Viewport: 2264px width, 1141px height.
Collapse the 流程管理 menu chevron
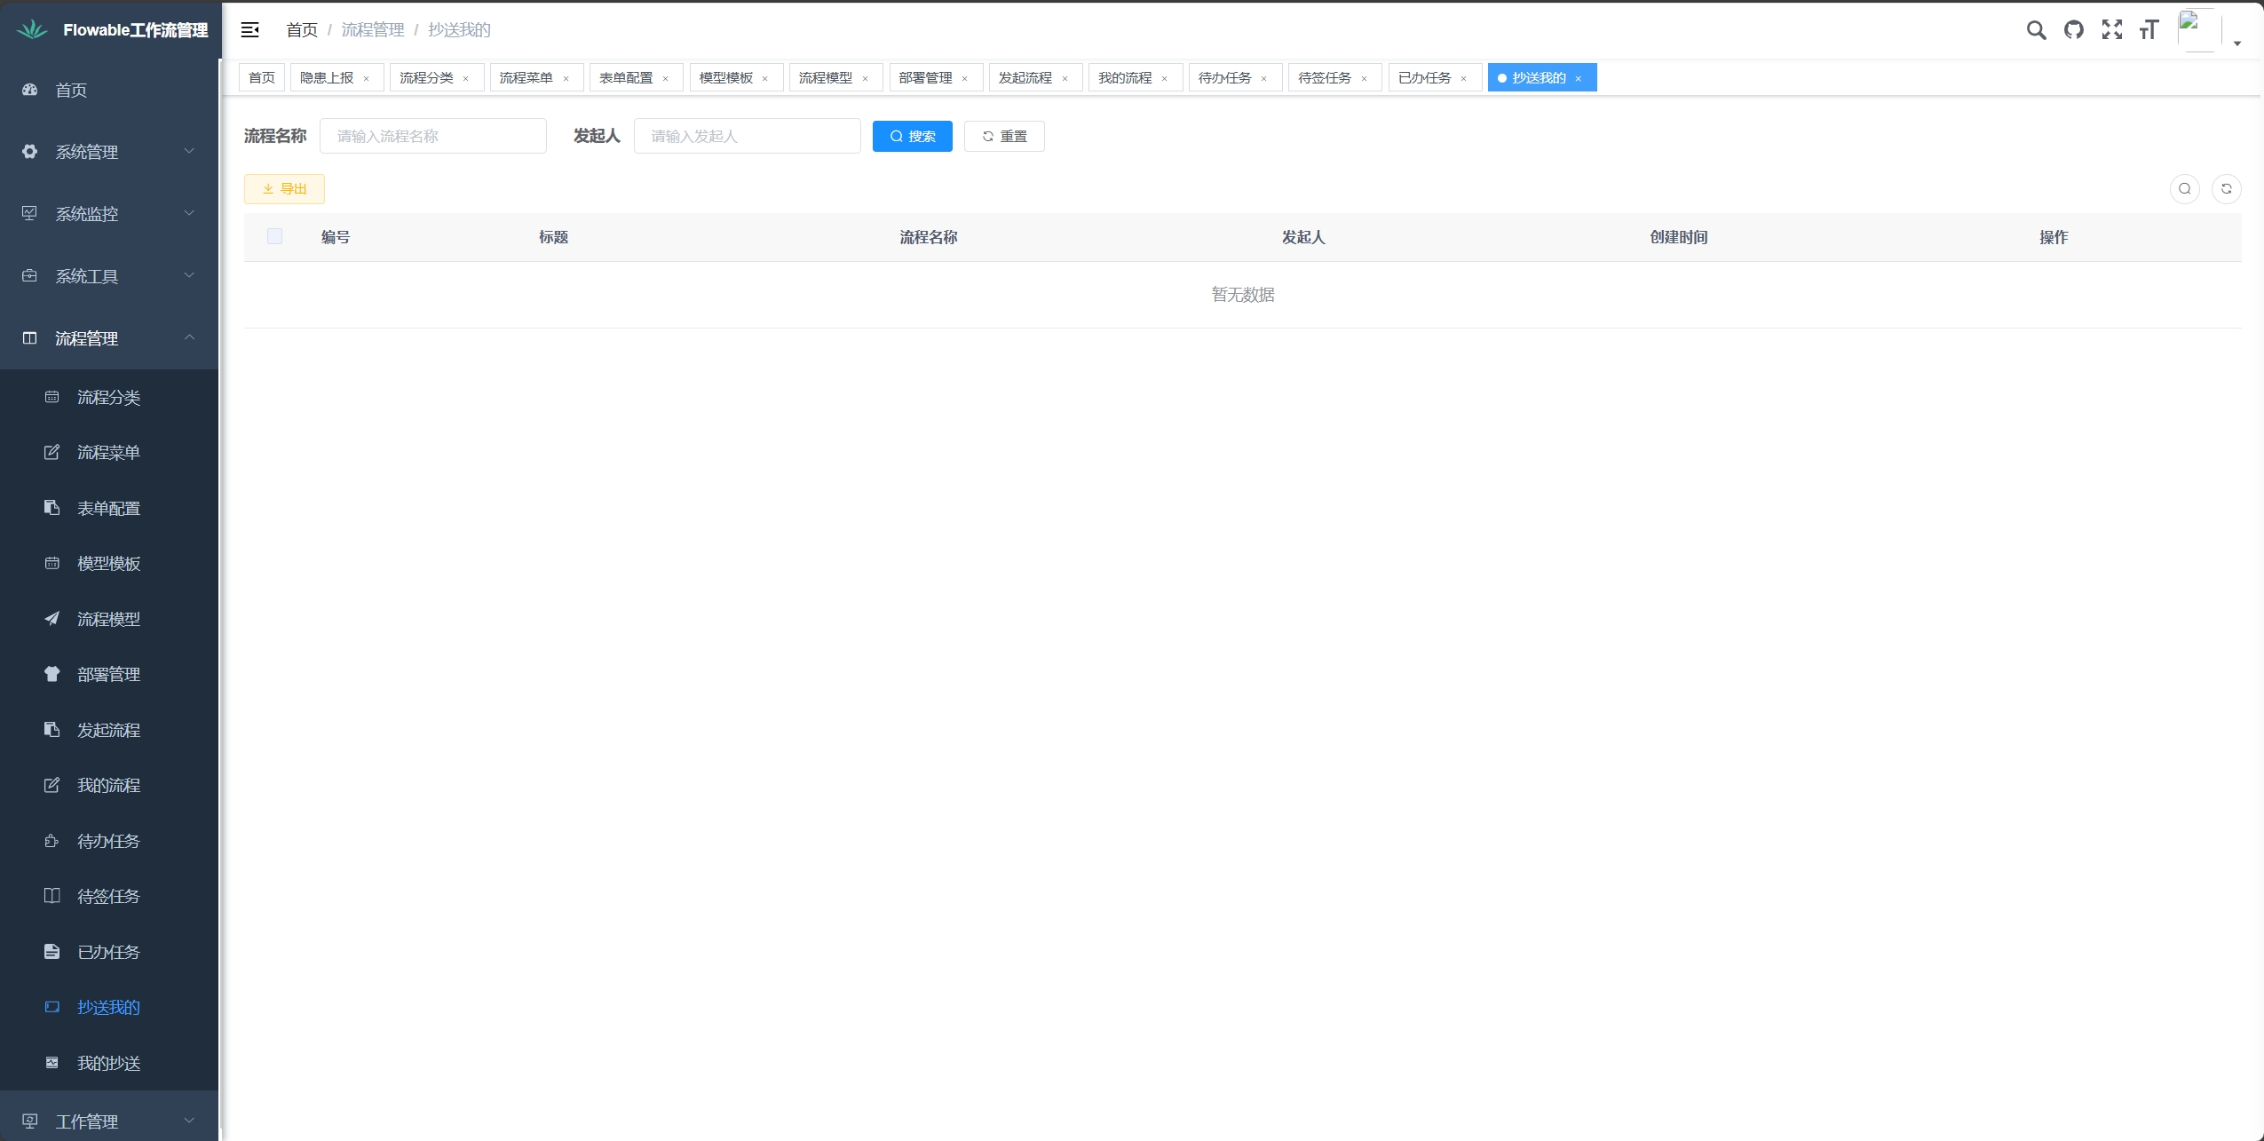coord(189,337)
